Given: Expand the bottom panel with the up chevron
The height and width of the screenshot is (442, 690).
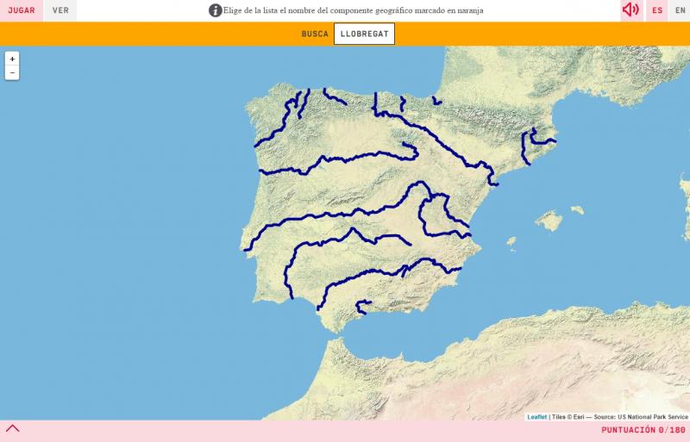Looking at the screenshot, I should point(12,428).
